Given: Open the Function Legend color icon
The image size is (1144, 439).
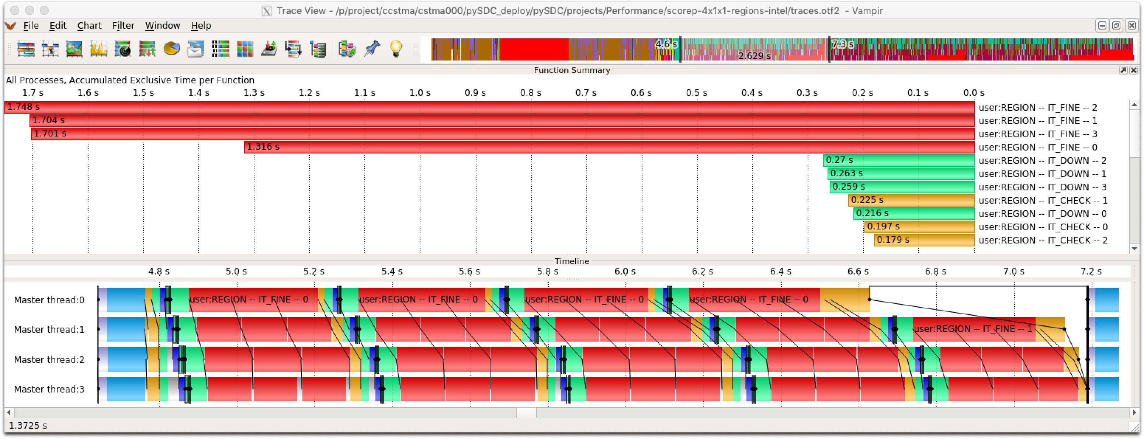Looking at the screenshot, I should (347, 49).
